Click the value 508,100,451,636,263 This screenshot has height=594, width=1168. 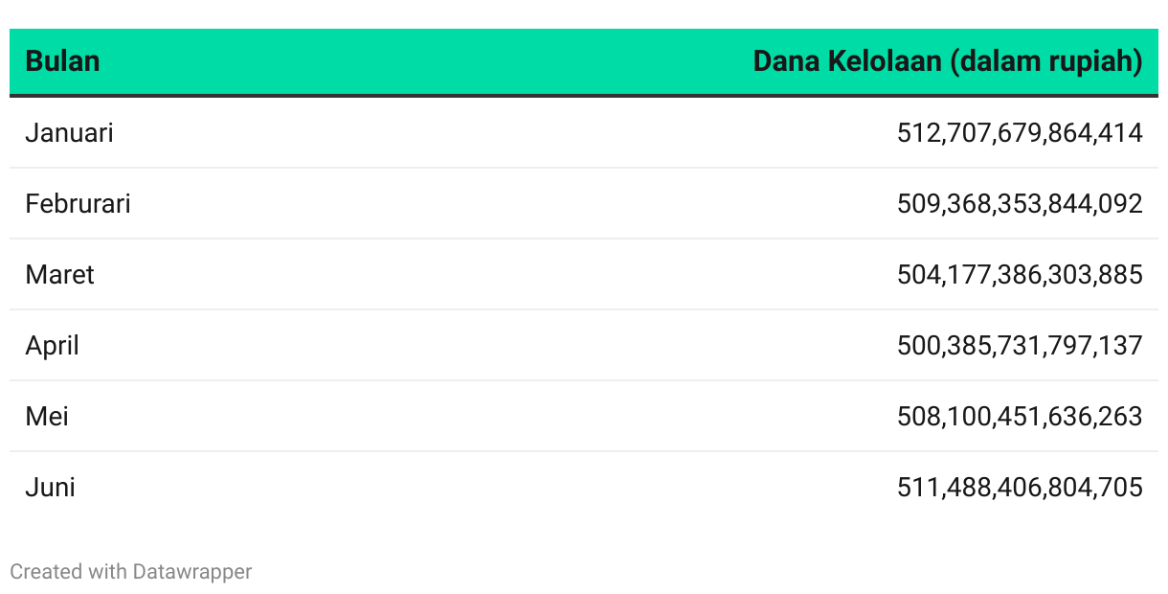point(1020,416)
